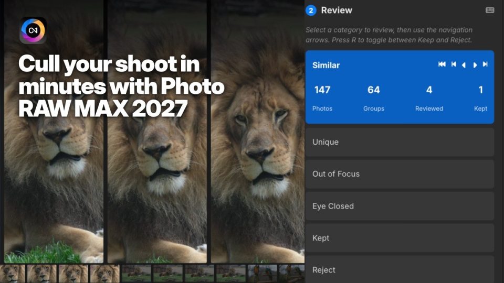Click the "Review" heading text
Screen dimensions: 504x283
click(x=337, y=10)
